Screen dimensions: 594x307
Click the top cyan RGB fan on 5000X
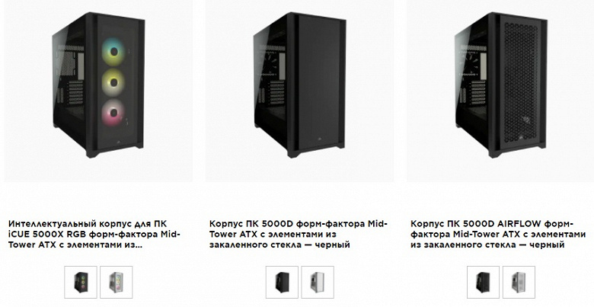(x=113, y=53)
